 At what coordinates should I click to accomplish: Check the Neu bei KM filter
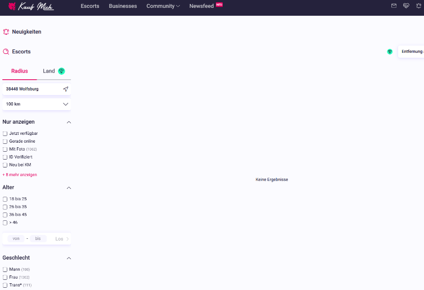pyautogui.click(x=5, y=165)
